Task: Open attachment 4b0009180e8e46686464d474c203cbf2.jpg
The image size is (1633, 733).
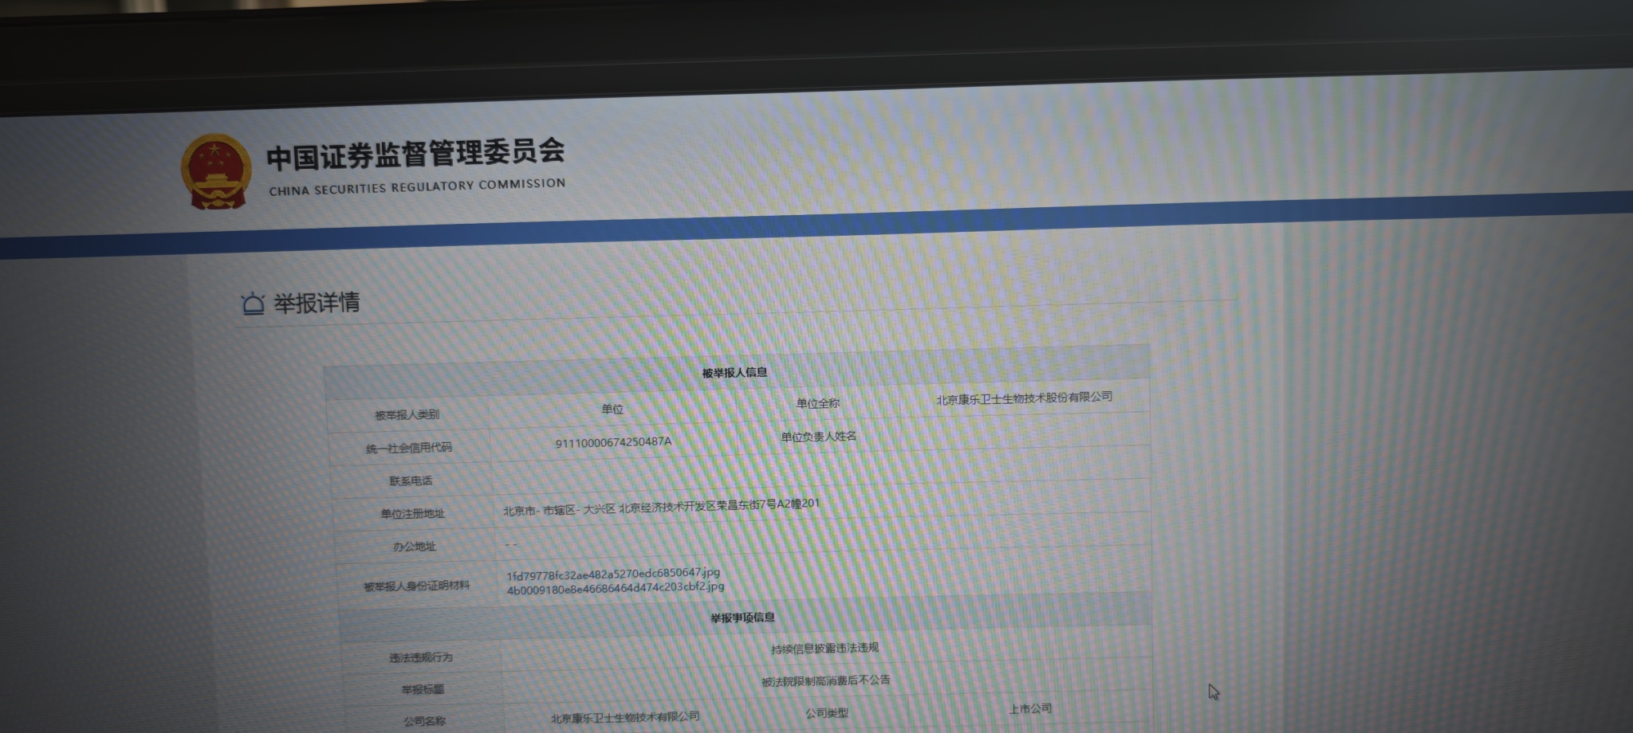Action: pos(616,588)
